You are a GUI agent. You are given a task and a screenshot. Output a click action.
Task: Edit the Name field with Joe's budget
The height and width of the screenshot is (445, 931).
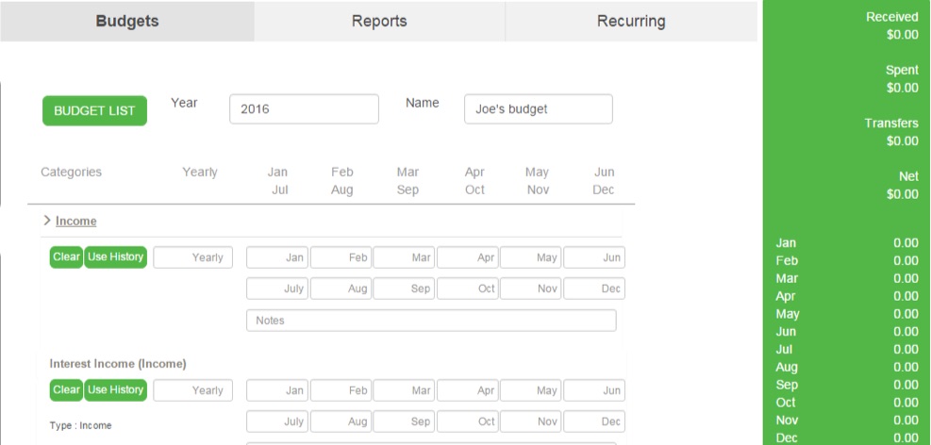point(539,109)
